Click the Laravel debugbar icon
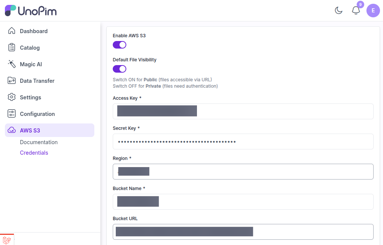The width and height of the screenshot is (383, 245). point(7,240)
